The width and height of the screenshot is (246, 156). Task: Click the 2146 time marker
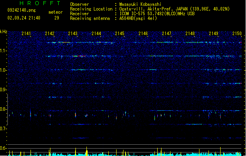point(143,34)
